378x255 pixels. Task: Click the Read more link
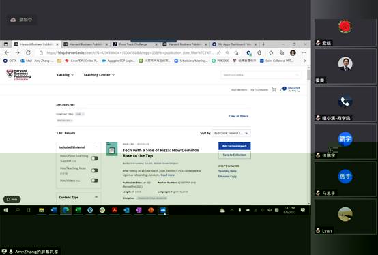point(168,175)
